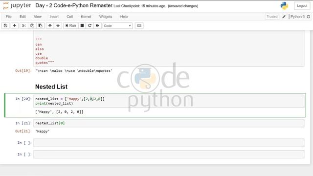Click into the In [21] code cell
The width and height of the screenshot is (313, 176).
pyautogui.click(x=169, y=123)
